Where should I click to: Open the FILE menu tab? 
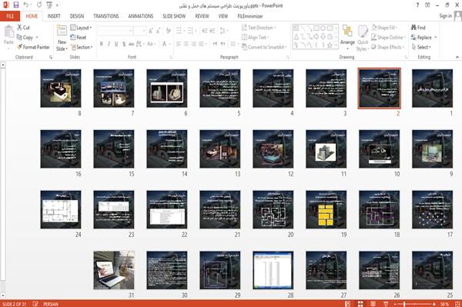(10, 16)
